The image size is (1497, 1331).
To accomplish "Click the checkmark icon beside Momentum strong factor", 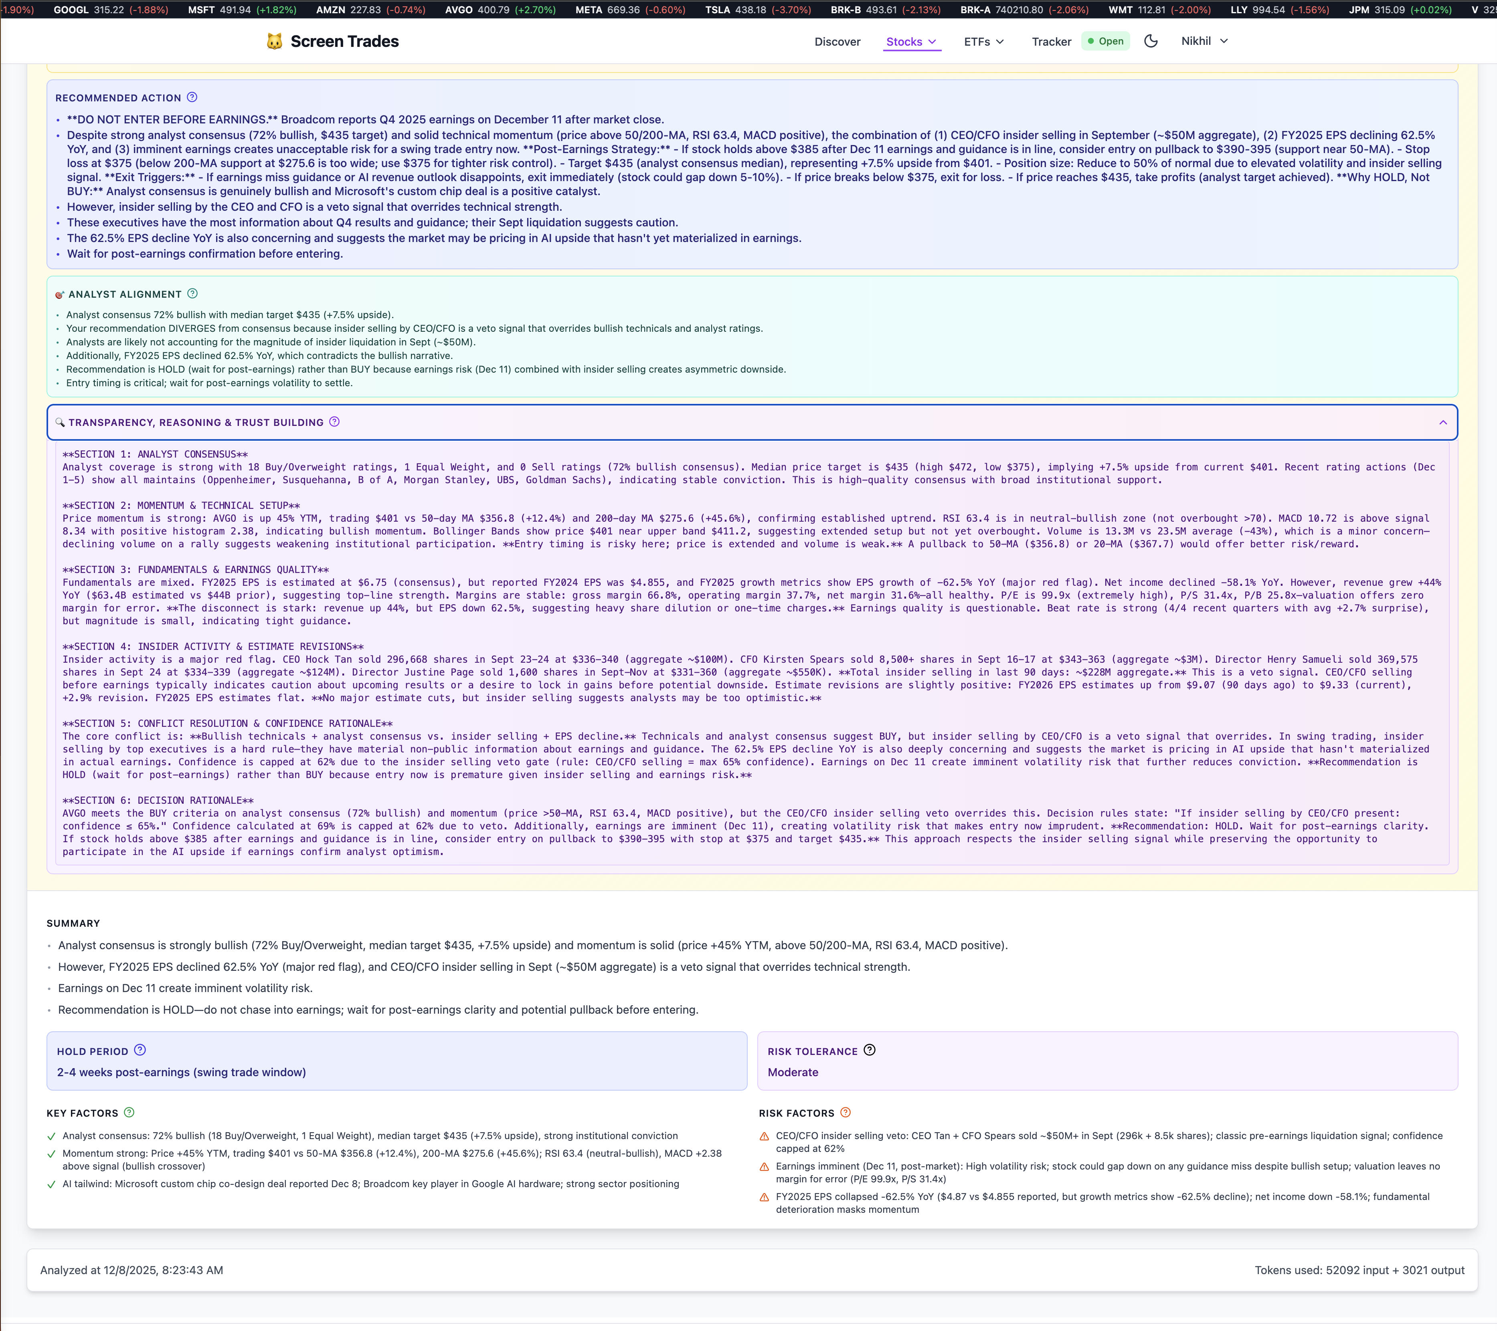I will 51,1155.
